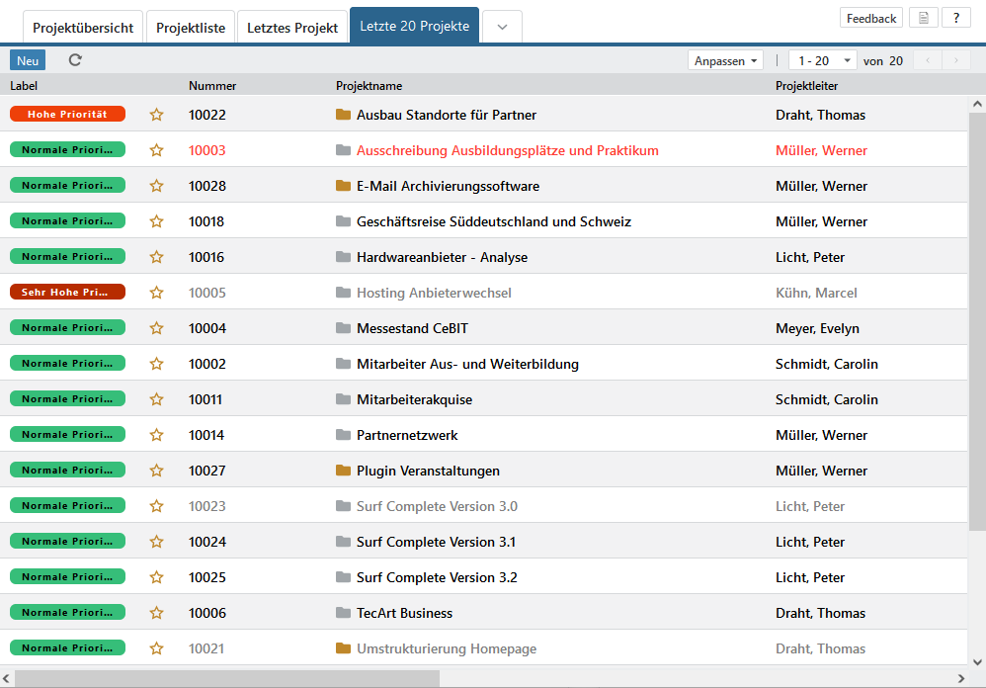Viewport: 986px width, 688px height.
Task: Expand the 1 - 20 page range selector
Action: (822, 61)
